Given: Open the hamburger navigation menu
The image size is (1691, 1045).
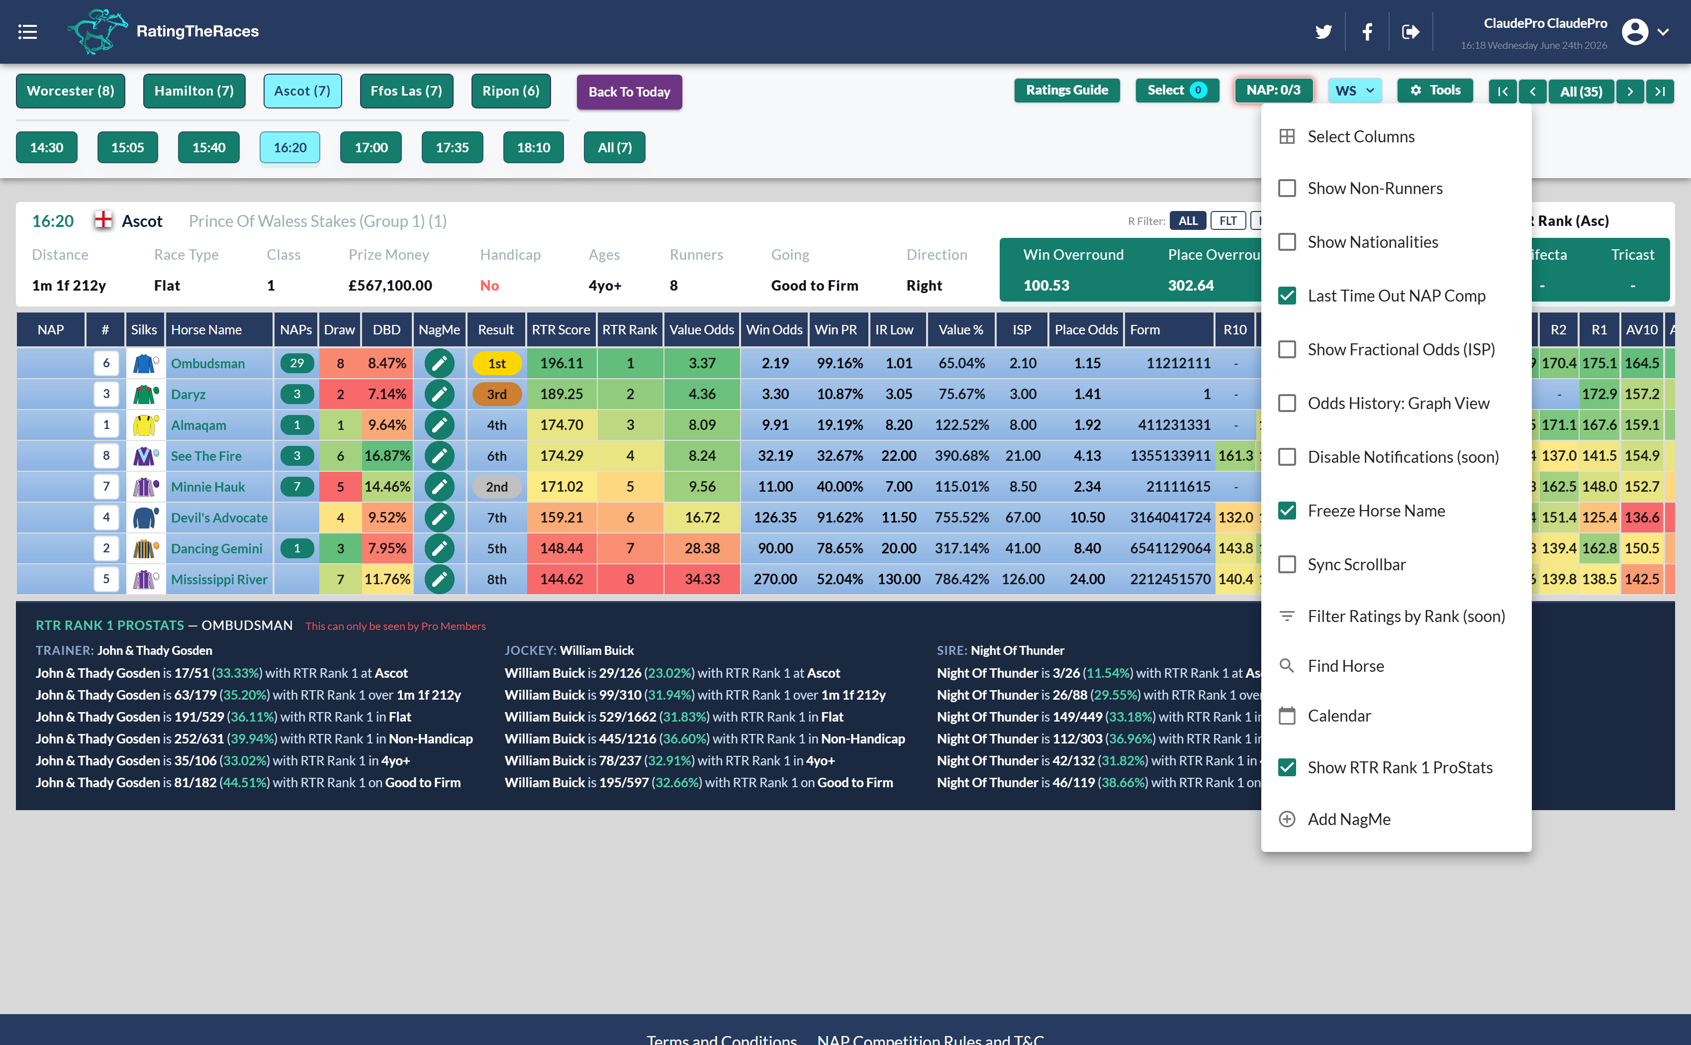Looking at the screenshot, I should point(28,32).
